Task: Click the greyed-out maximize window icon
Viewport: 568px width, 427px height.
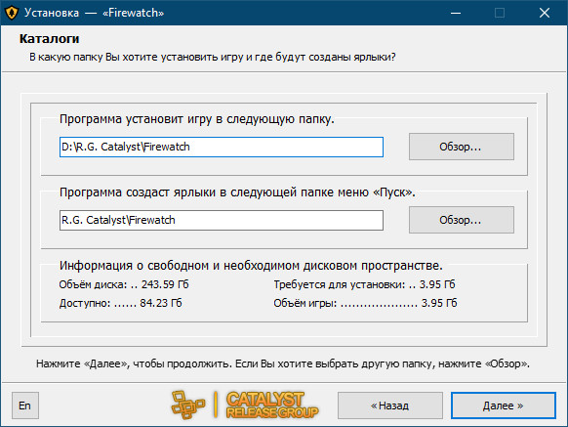Action: coord(500,13)
